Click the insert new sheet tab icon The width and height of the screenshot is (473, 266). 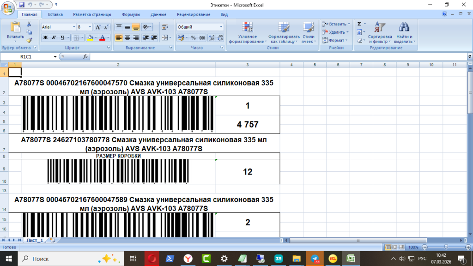pyautogui.click(x=53, y=240)
